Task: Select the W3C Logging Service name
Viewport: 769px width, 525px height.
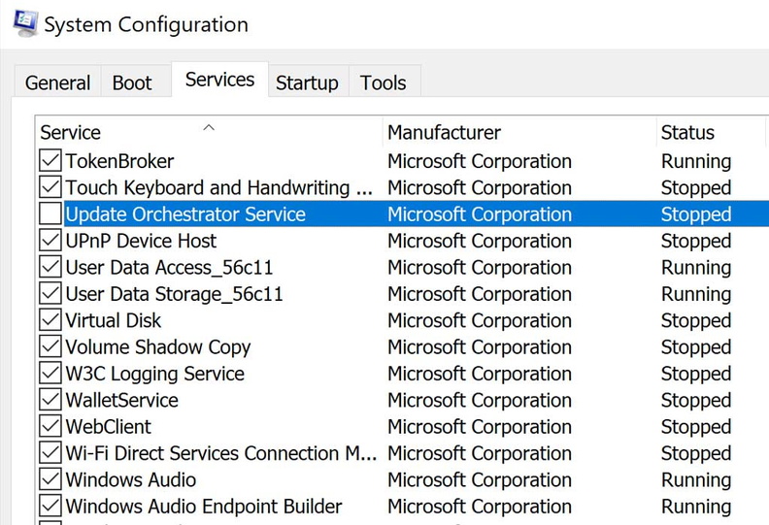Action: 155,374
